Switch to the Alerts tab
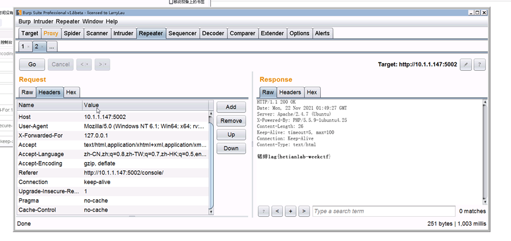 [x=323, y=33]
